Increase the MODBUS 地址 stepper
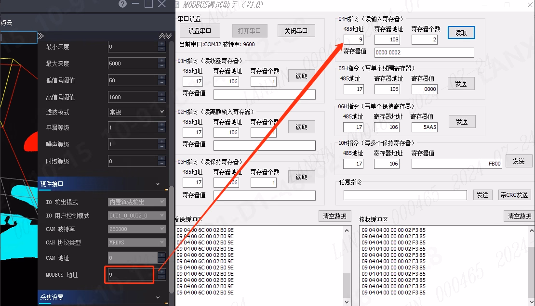Screen dimensions: 535x306 coord(162,272)
